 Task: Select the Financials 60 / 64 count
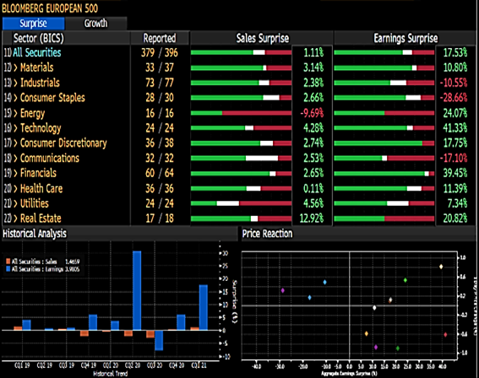point(160,173)
